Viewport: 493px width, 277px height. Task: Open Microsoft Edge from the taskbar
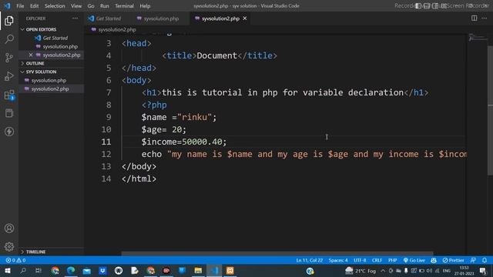[71, 270]
